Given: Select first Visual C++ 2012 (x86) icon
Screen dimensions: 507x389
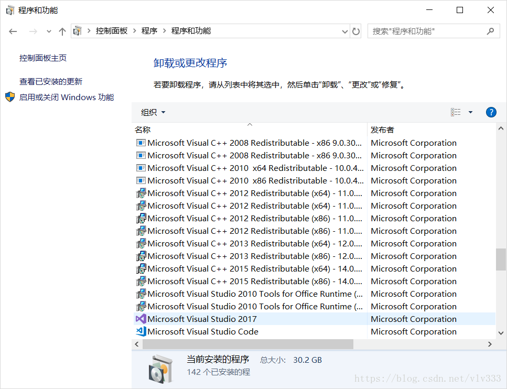Looking at the screenshot, I should click(x=141, y=219).
